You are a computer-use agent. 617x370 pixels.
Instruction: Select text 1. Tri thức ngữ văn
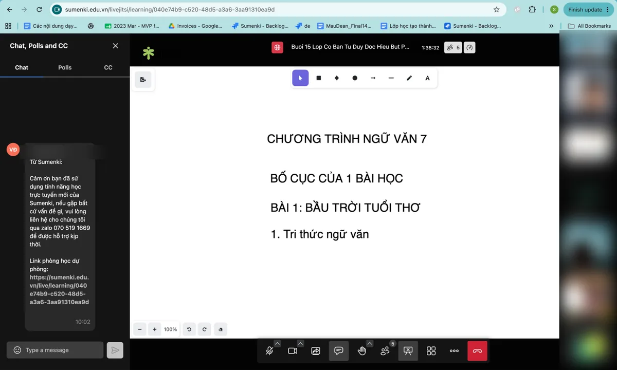point(320,234)
